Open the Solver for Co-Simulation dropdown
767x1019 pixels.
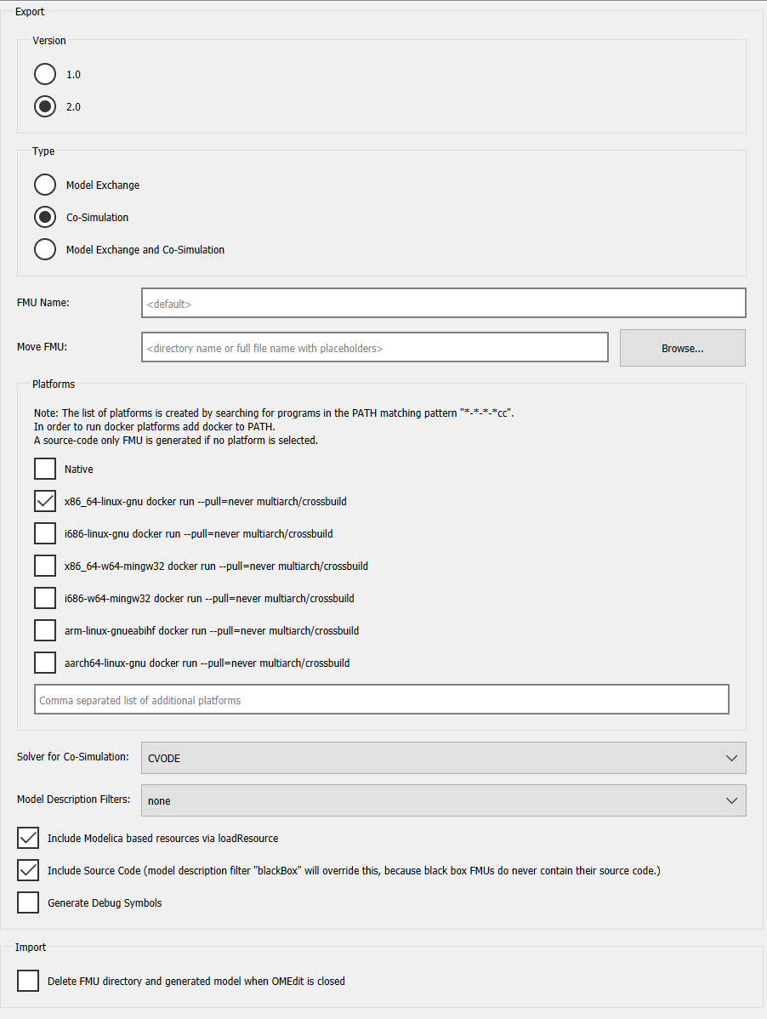pos(443,758)
